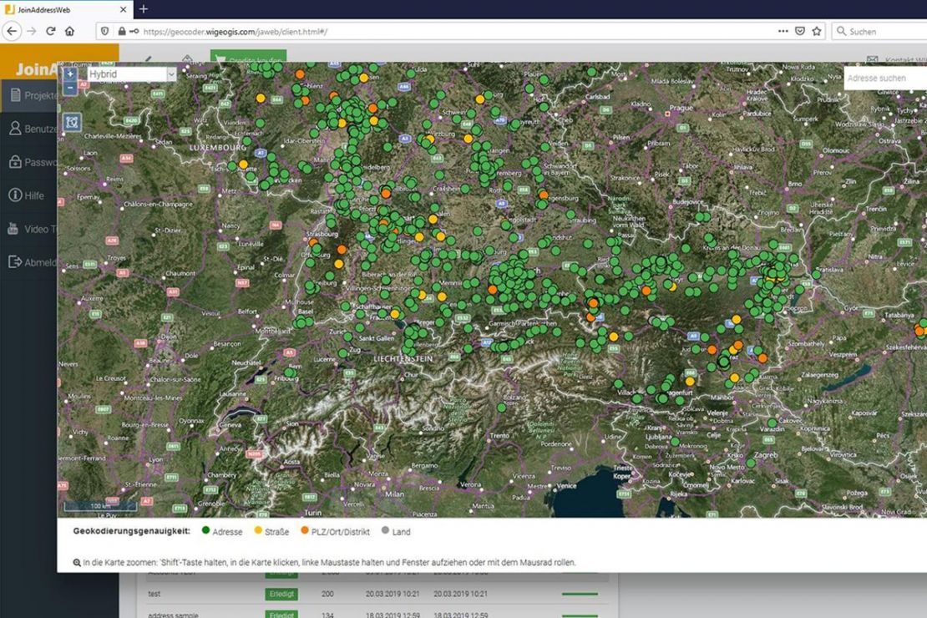Click the Erledigt status in address sample row
The width and height of the screenshot is (927, 618).
(282, 615)
